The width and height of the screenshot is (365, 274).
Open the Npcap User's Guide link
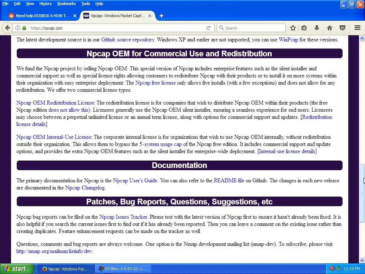[x=135, y=181]
